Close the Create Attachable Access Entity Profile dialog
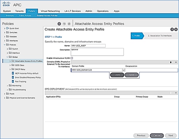The height and width of the screenshot is (139, 179). (176, 29)
